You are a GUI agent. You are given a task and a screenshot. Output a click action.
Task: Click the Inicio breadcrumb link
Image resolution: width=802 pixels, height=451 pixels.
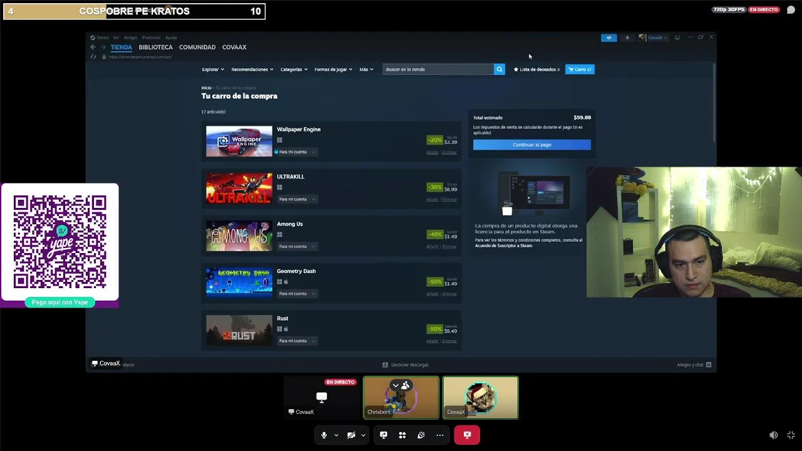pos(206,88)
